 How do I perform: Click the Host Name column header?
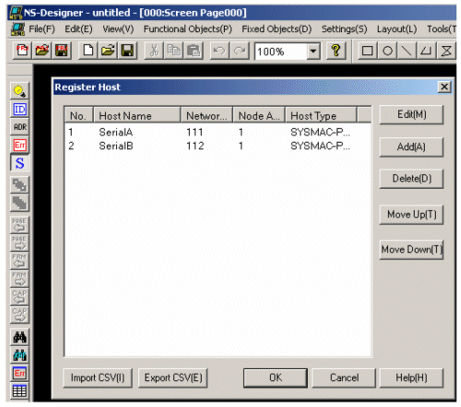(137, 116)
